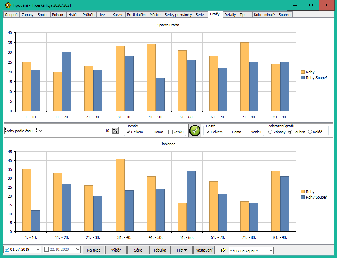The width and height of the screenshot is (337, 258).
Task: Select the Zápasy chart display radio
Action: (270, 132)
